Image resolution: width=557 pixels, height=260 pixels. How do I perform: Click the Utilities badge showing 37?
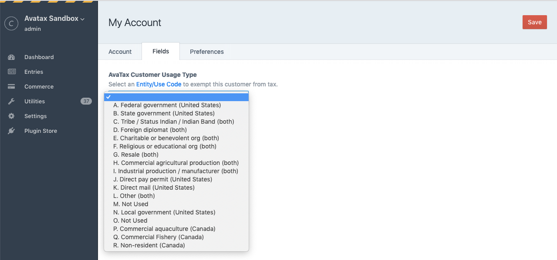click(86, 102)
